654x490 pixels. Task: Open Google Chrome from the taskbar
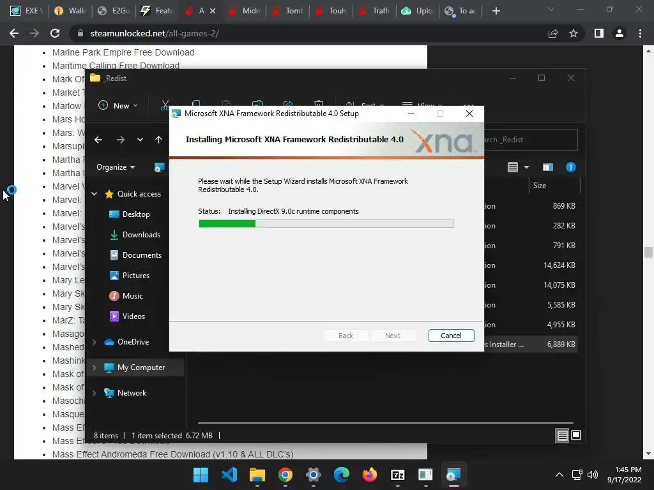[x=285, y=475]
